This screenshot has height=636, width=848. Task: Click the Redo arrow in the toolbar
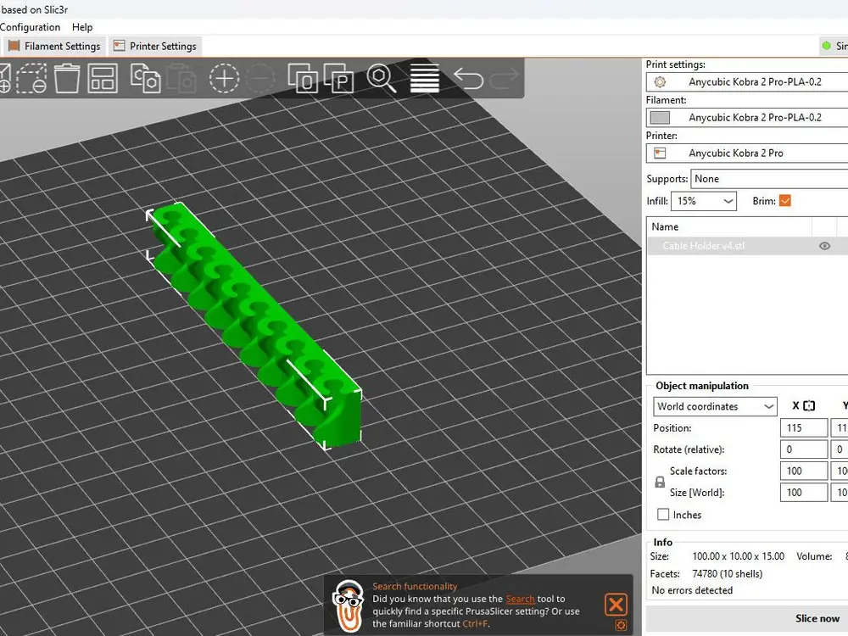pos(504,78)
